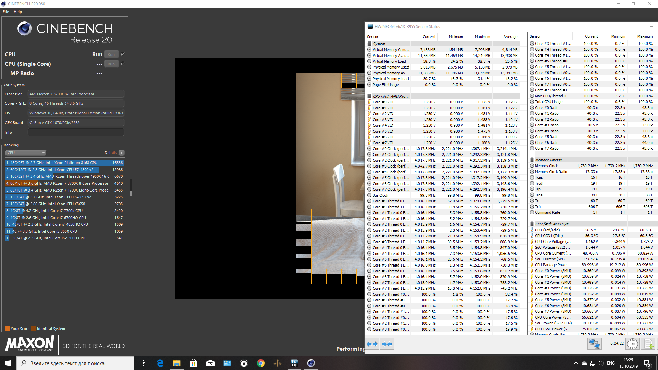Click HWiNFO log file start icon
This screenshot has width=658, height=370.
click(648, 344)
